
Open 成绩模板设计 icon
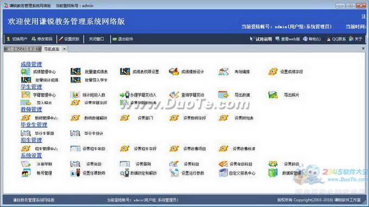(174, 72)
